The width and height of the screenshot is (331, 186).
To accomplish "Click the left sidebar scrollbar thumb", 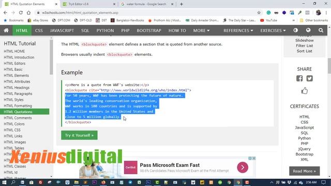I will pyautogui.click(x=51, y=57).
